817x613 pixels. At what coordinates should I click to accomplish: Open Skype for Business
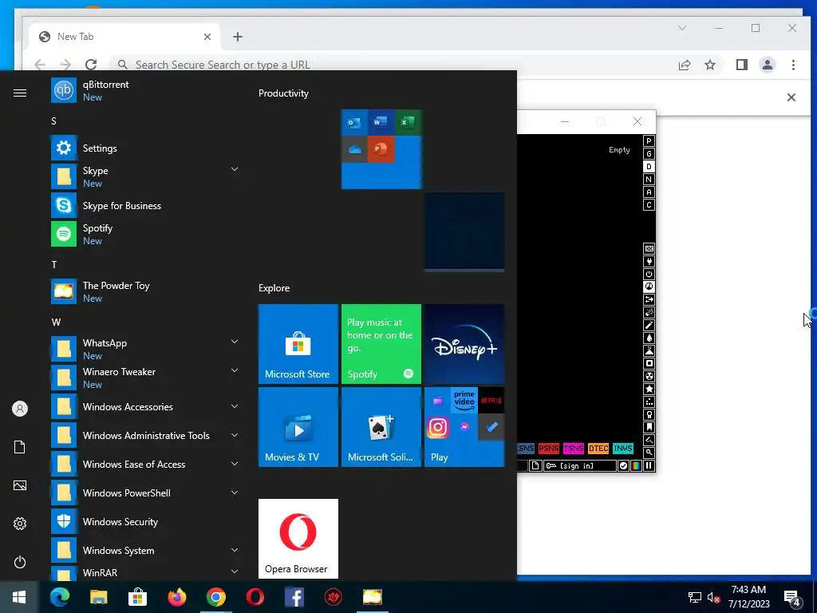coord(147,205)
